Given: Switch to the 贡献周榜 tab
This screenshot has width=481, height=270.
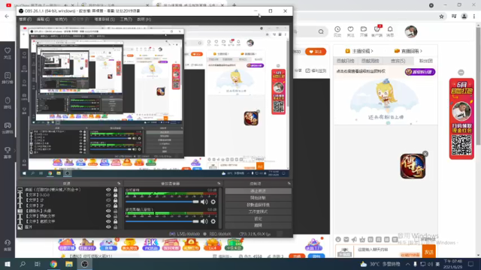Looking at the screenshot, I should tap(371, 61).
